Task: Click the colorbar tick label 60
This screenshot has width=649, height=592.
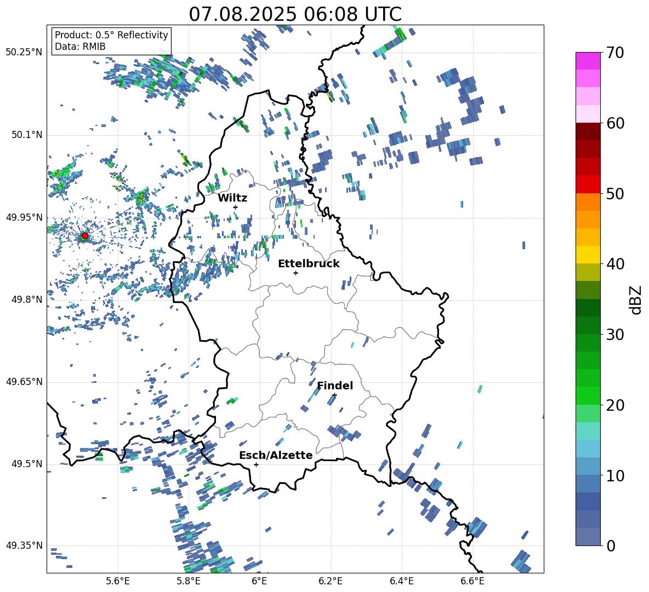Action: pos(615,123)
